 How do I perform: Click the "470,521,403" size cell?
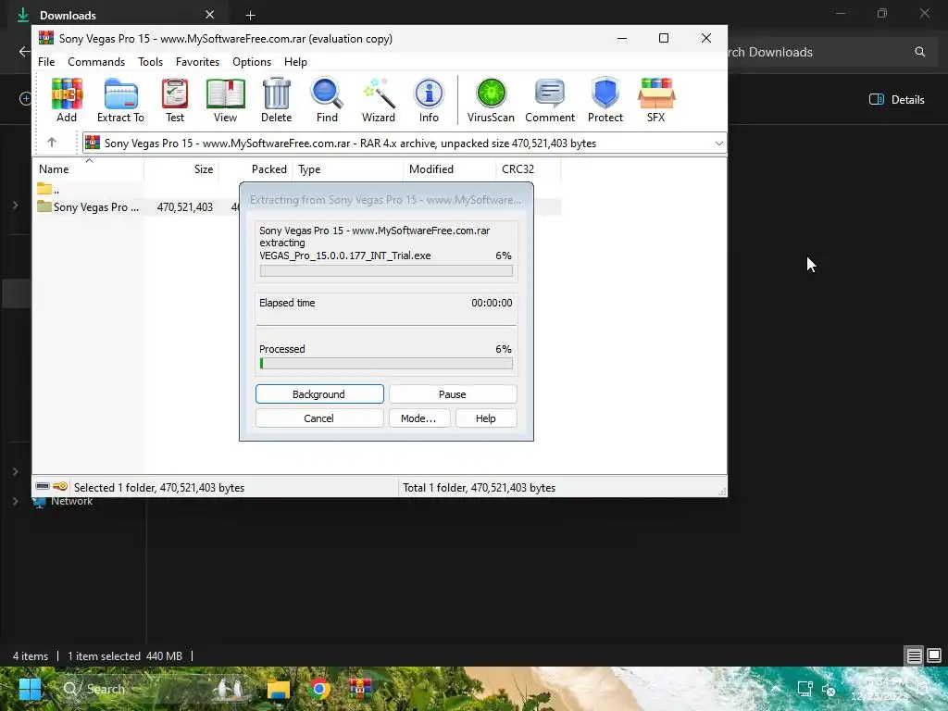[184, 206]
